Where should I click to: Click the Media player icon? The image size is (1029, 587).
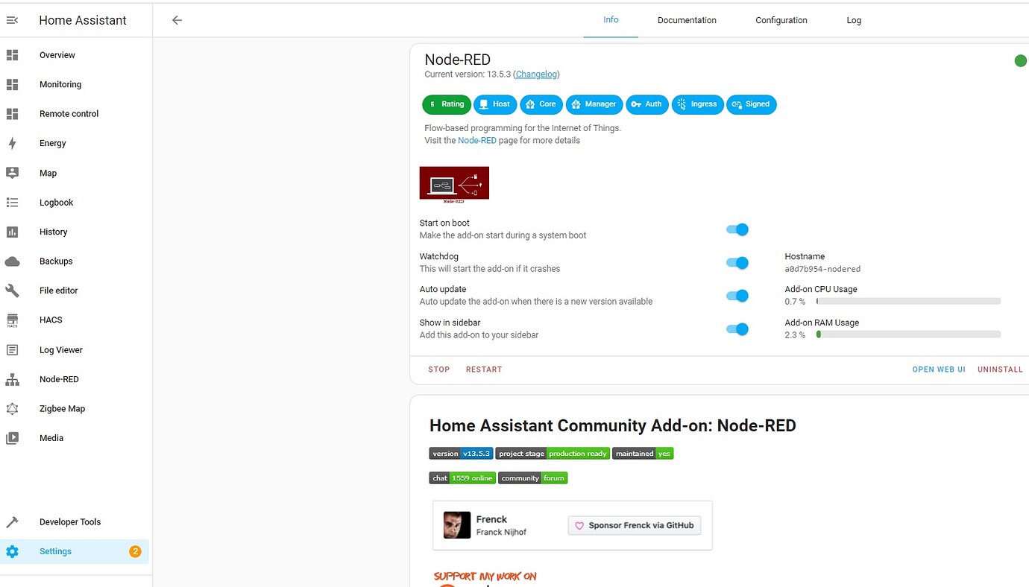12,438
